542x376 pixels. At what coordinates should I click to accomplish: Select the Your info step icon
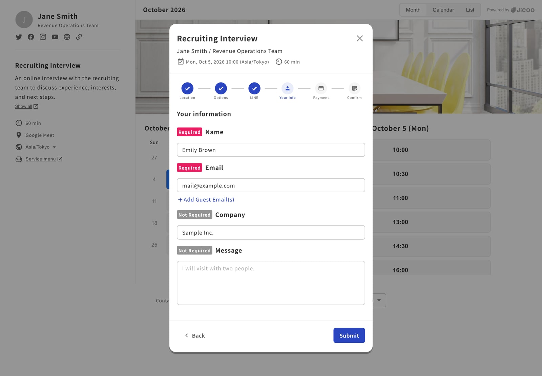[x=288, y=88]
